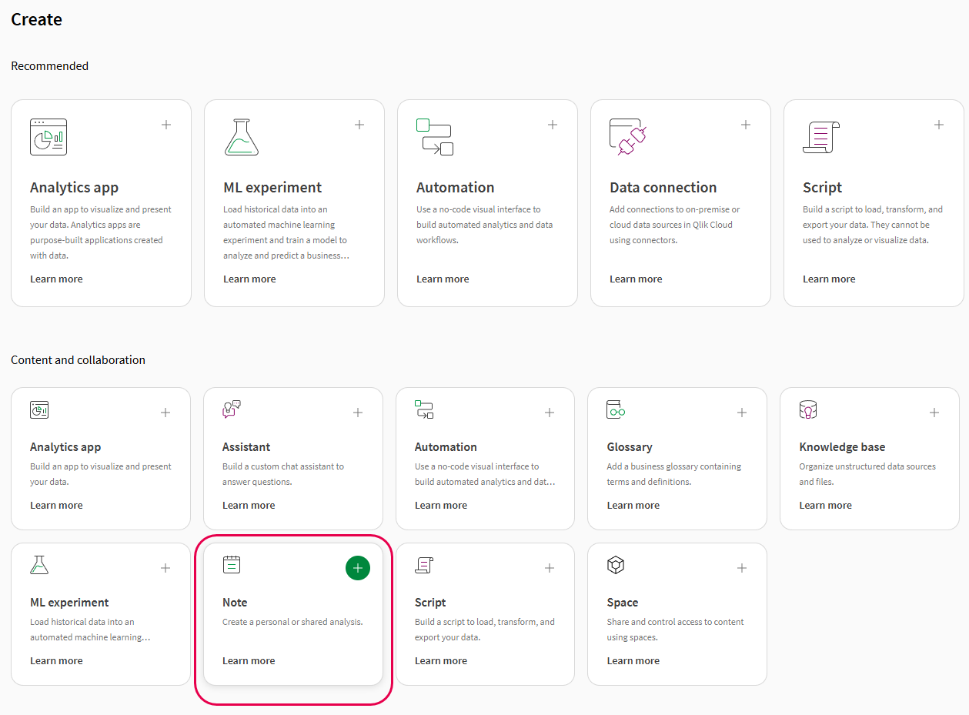Click the chat icon on Assistant card

tap(232, 409)
